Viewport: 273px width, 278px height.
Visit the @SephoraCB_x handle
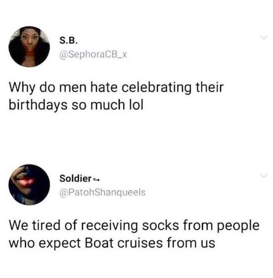[93, 54]
